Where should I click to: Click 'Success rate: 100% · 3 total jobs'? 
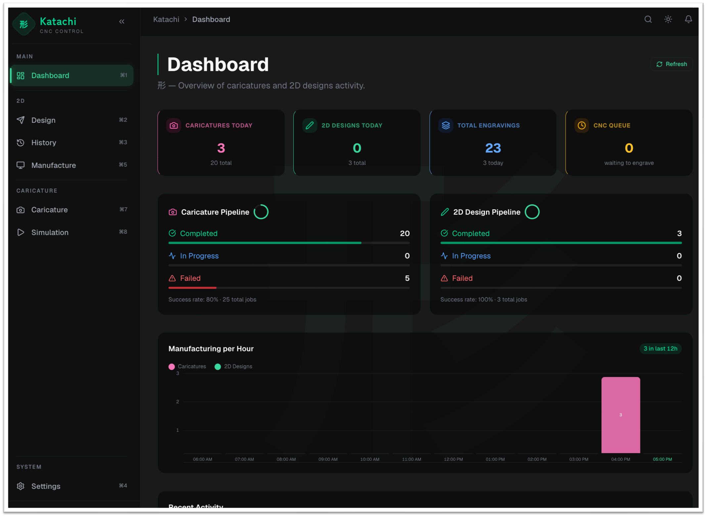pos(484,300)
